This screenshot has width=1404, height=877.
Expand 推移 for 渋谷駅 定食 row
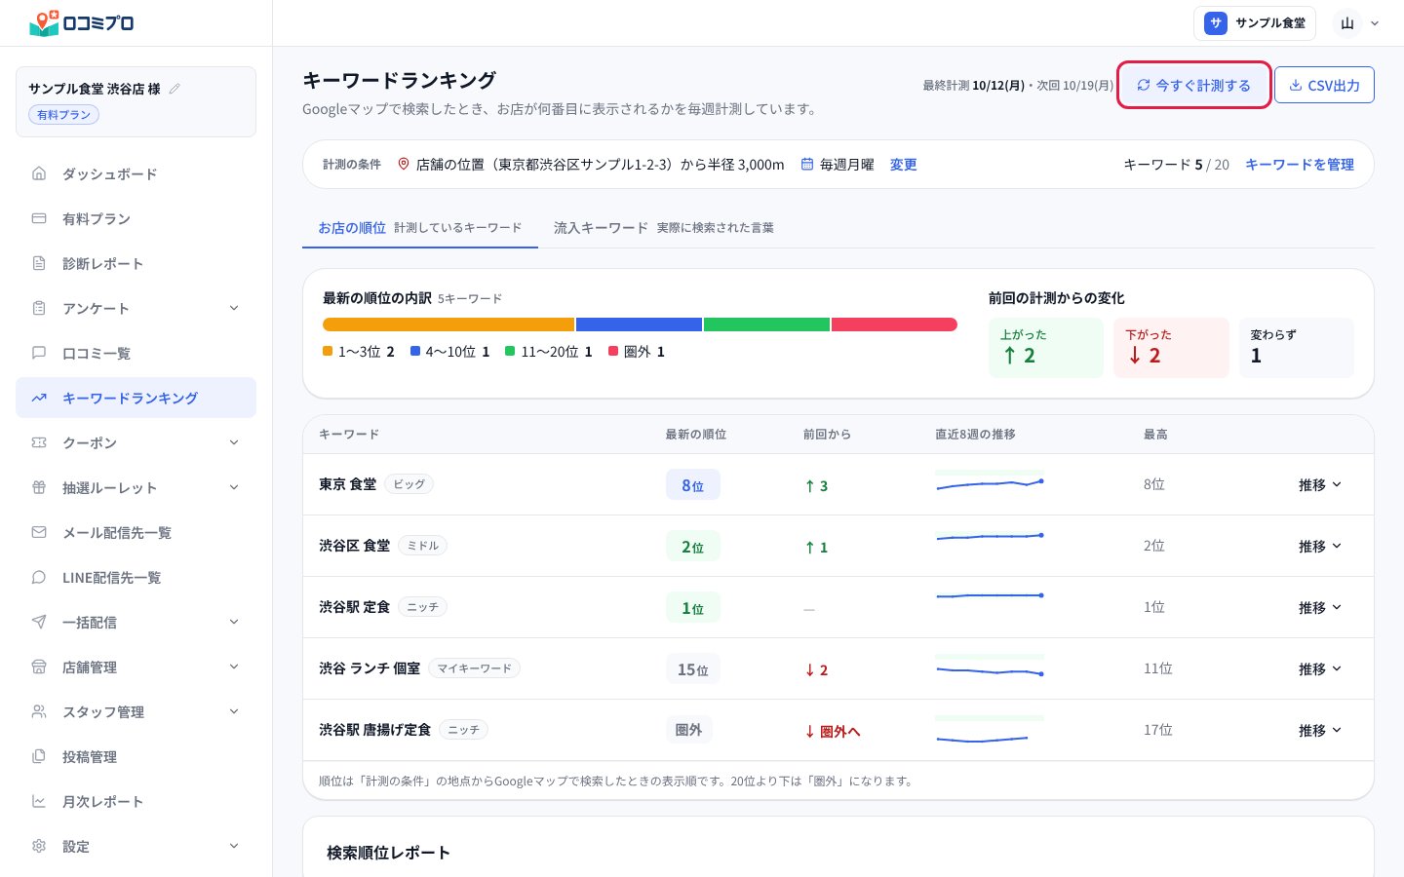pos(1320,607)
